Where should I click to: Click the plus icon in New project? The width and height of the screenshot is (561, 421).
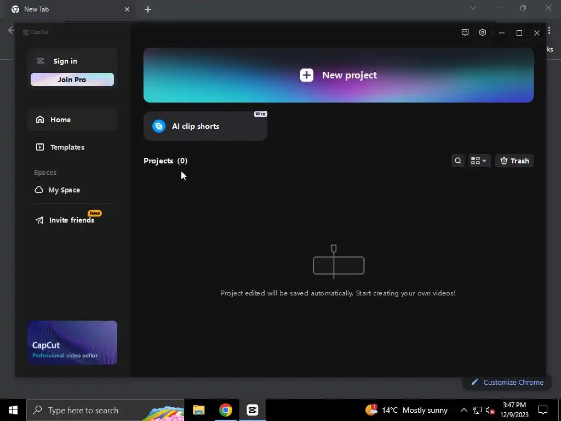click(x=307, y=75)
